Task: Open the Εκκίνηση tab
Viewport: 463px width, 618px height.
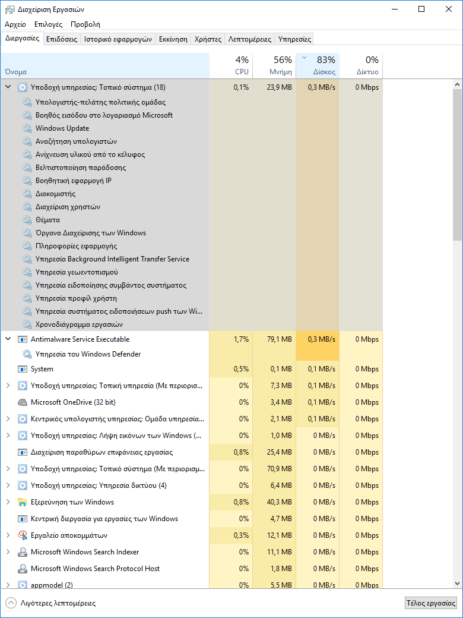Action: (173, 39)
